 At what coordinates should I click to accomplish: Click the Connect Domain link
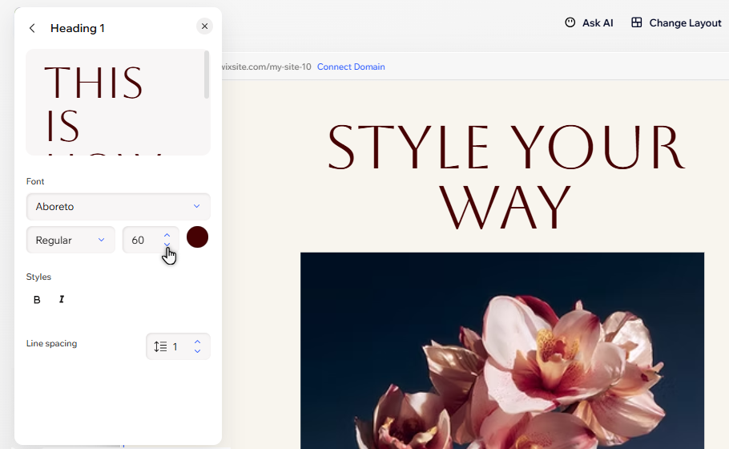pos(351,67)
